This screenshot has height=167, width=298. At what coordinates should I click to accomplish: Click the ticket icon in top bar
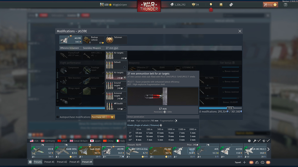click(x=231, y=4)
